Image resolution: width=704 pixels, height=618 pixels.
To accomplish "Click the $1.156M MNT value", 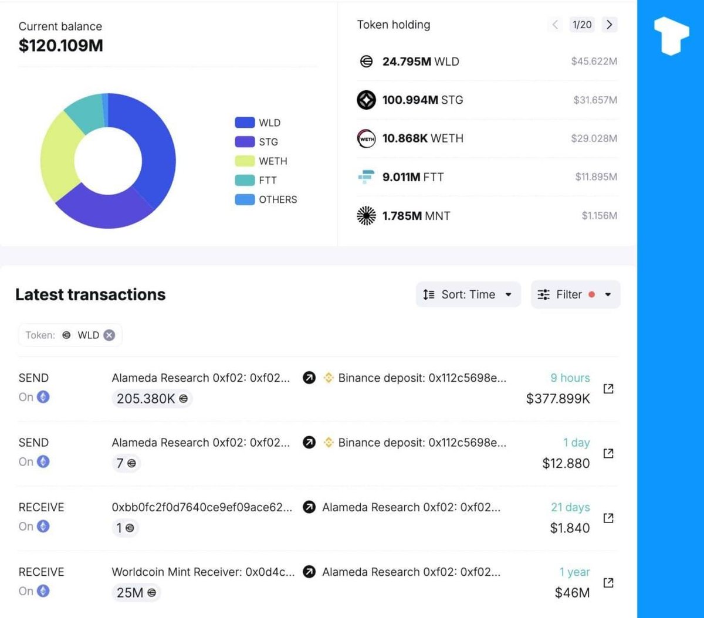I will 599,216.
